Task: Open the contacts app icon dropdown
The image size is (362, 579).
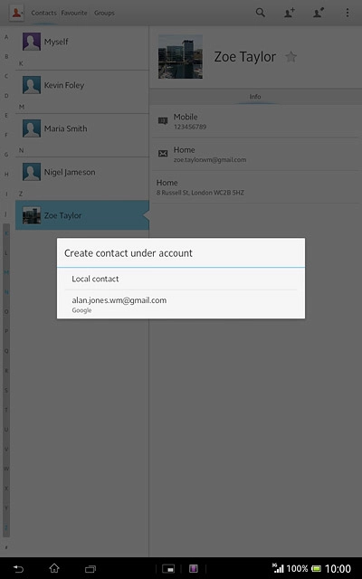Action: tap(16, 13)
